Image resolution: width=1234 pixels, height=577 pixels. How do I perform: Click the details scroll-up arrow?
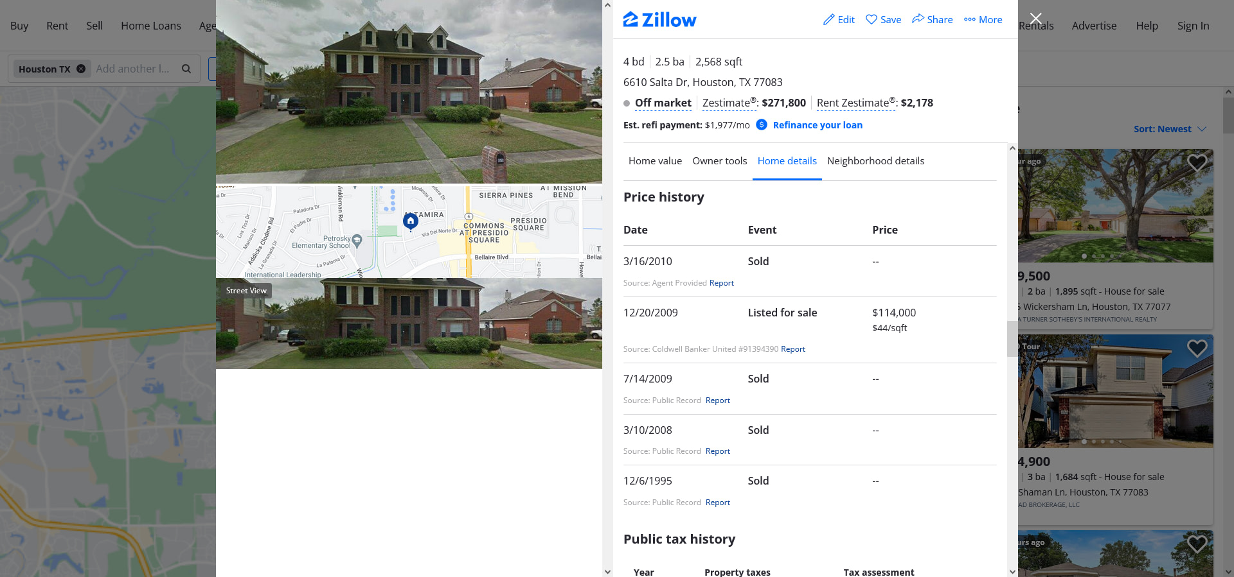coord(1012,148)
